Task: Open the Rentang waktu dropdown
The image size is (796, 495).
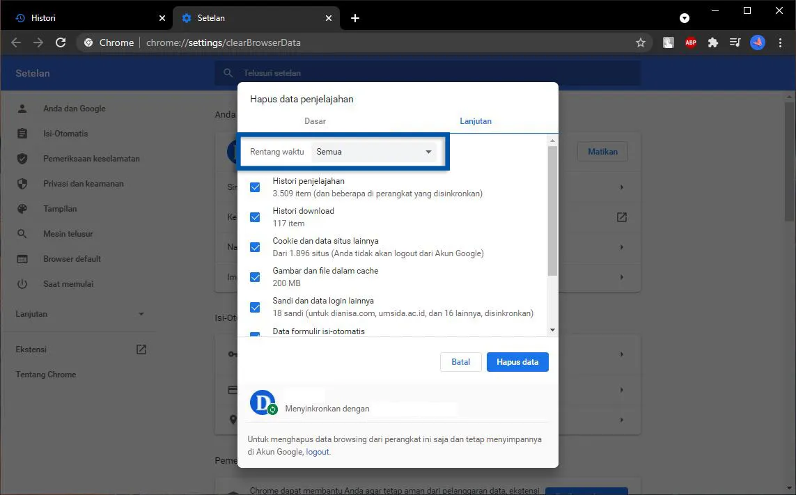Action: click(x=375, y=151)
